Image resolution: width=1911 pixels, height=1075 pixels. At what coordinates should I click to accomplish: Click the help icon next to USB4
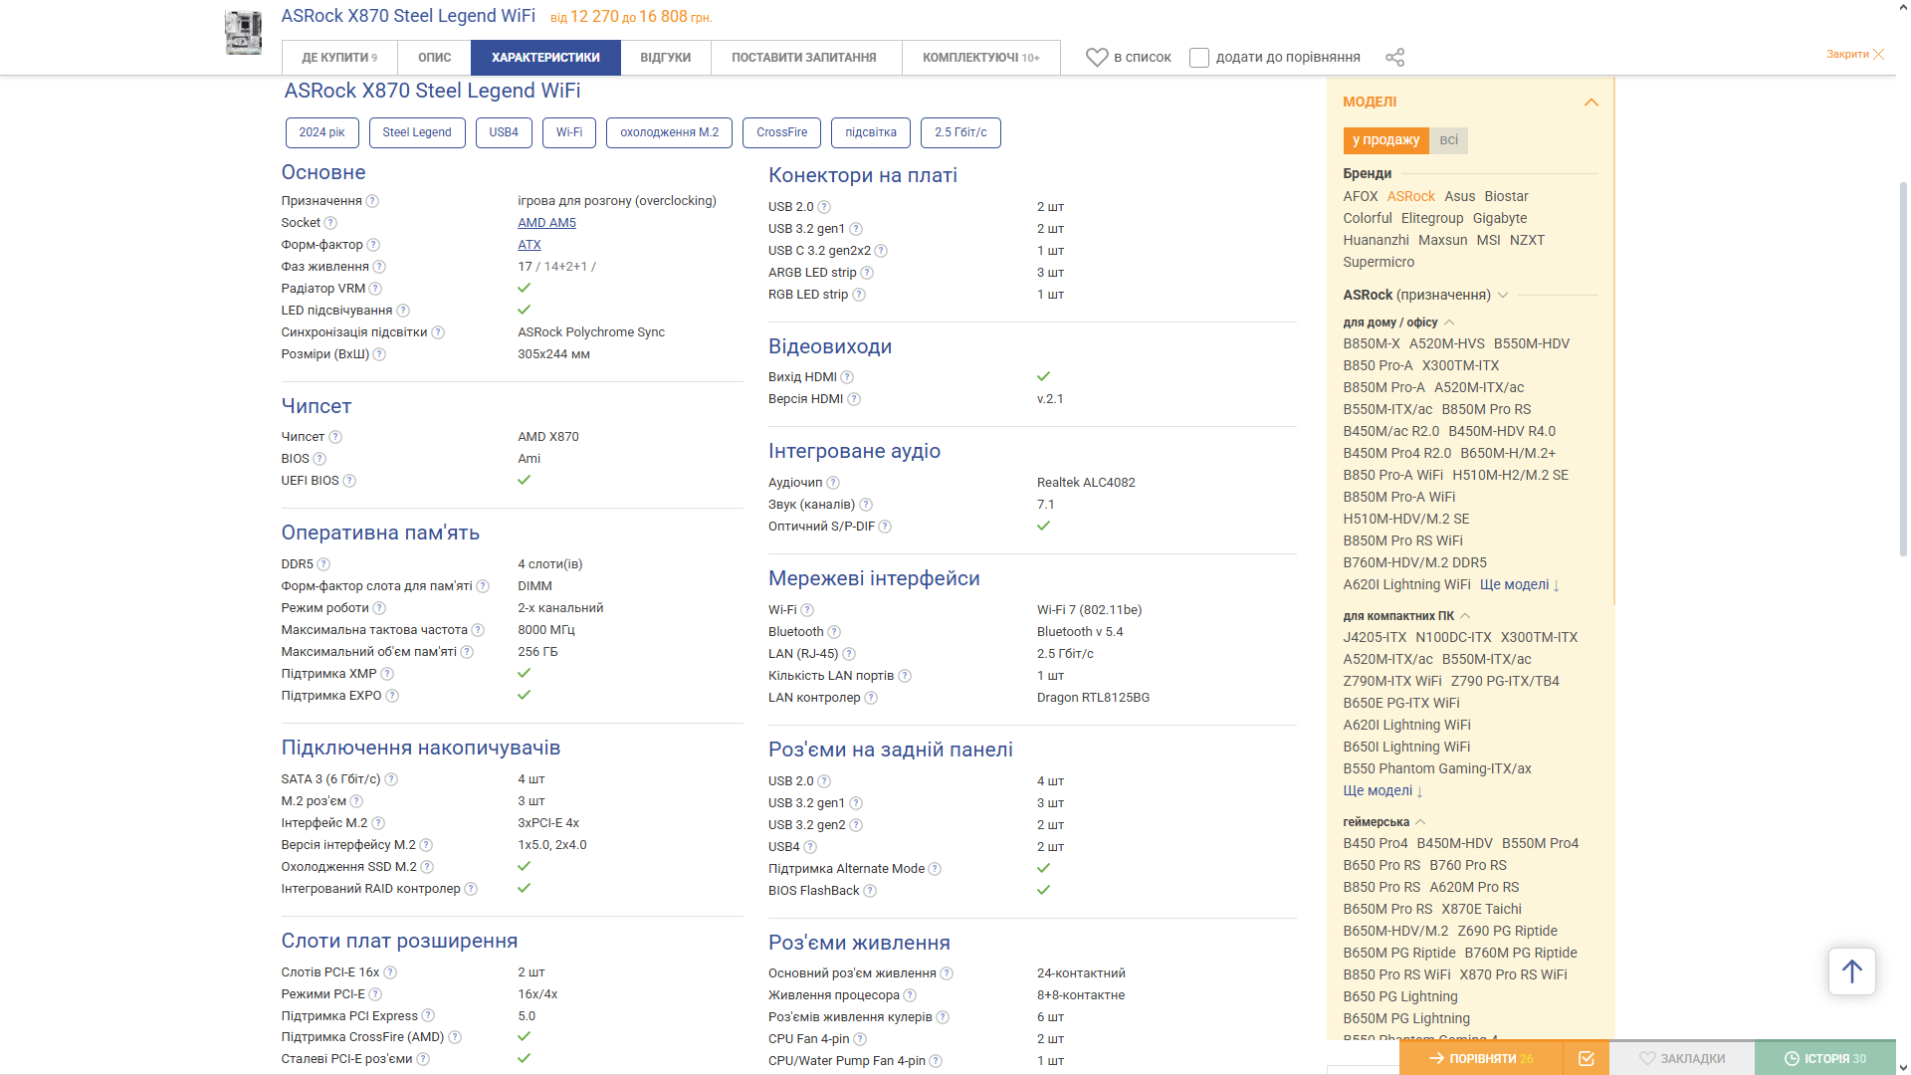tap(810, 847)
